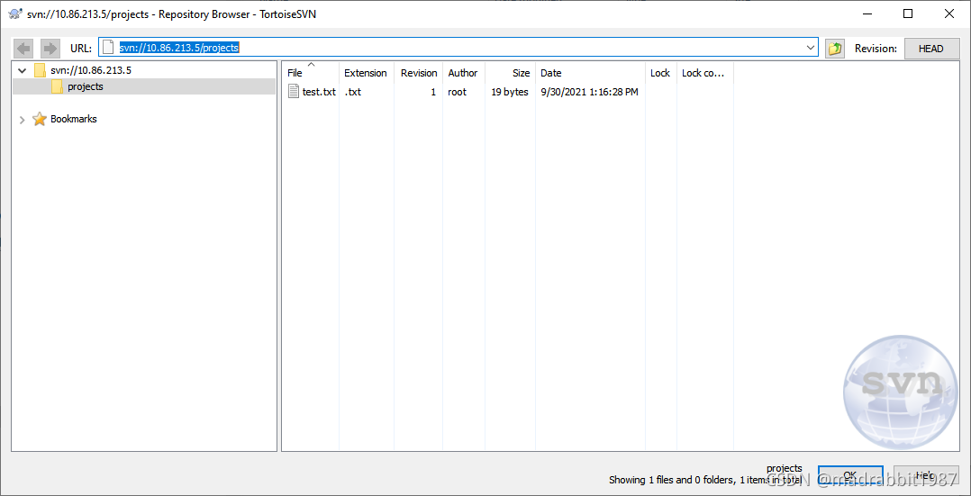Viewport: 971px width, 496px height.
Task: Sort by the Date column header
Action: coord(590,73)
